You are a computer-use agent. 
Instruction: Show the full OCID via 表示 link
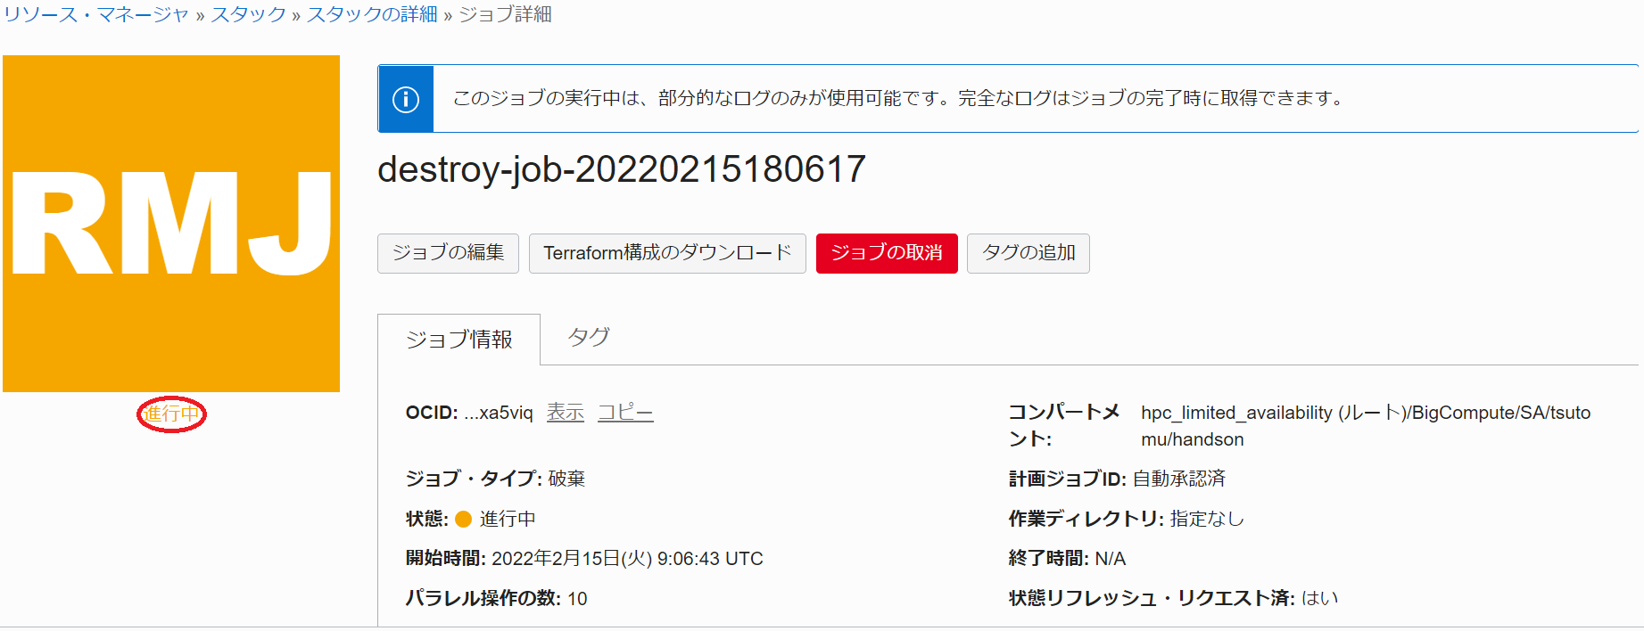(x=565, y=413)
